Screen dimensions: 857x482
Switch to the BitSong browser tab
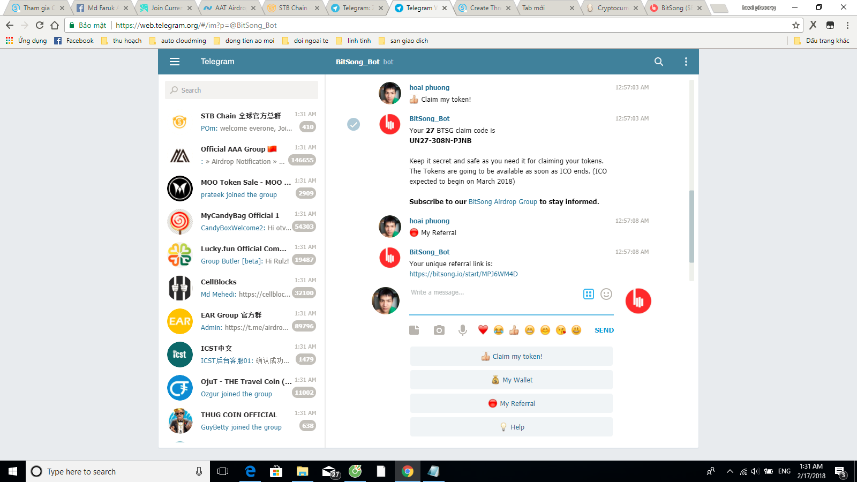click(x=675, y=8)
